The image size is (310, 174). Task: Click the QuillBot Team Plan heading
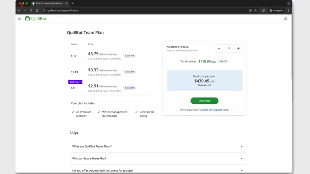[x=85, y=33]
